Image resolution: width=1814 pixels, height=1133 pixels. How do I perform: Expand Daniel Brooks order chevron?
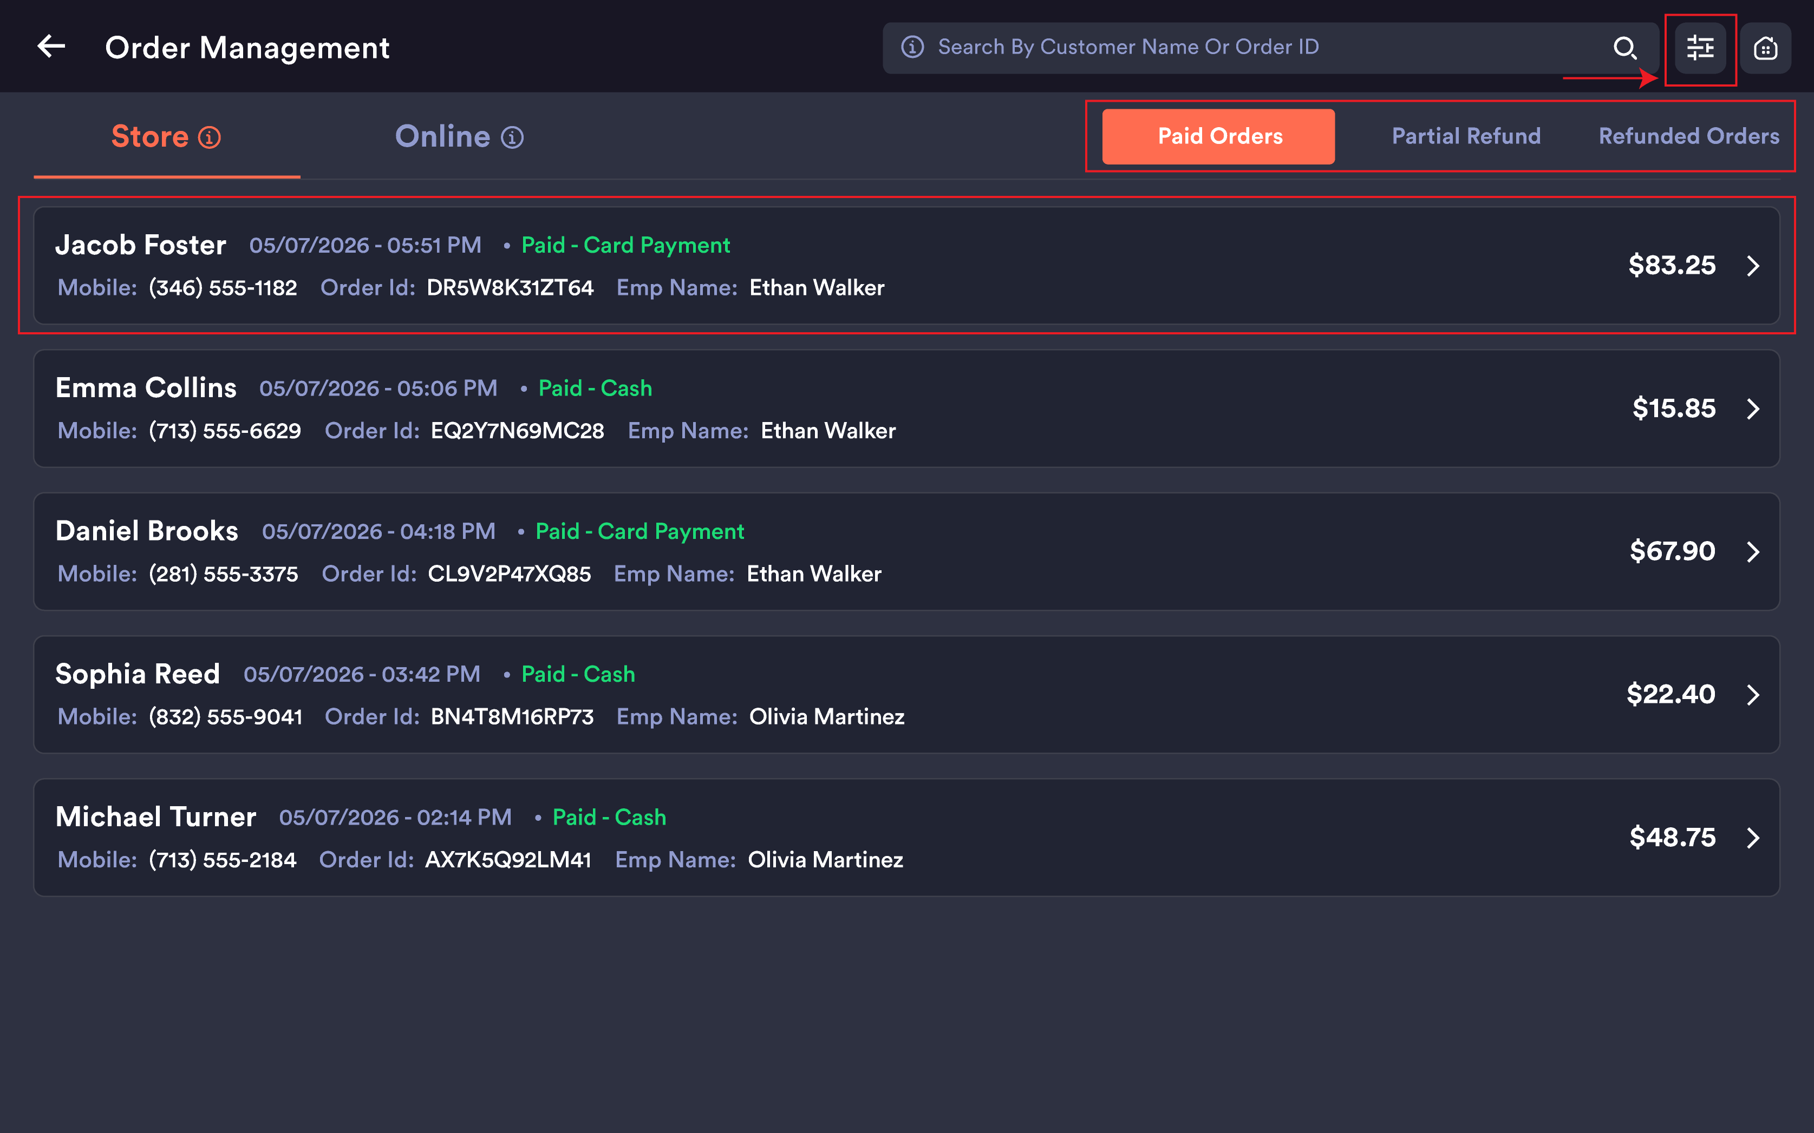(x=1752, y=551)
